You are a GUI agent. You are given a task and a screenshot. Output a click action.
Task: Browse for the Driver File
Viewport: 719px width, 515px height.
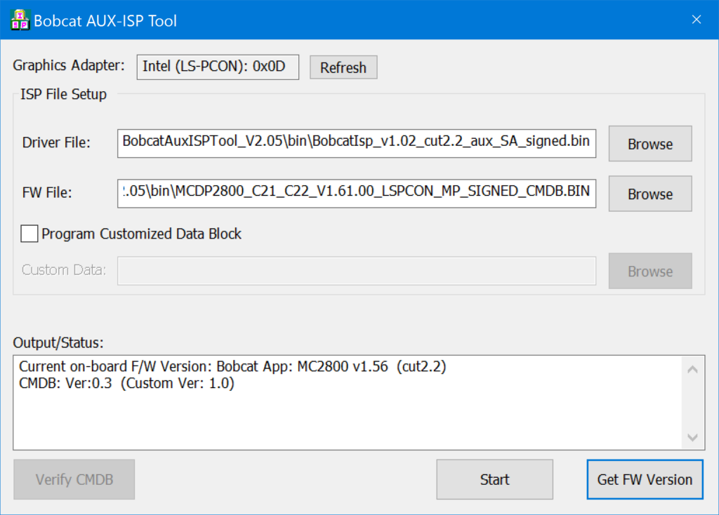pyautogui.click(x=649, y=144)
